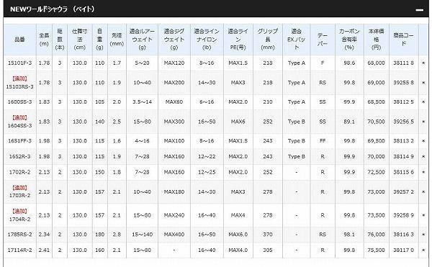
Task: Click the asterisk icon in 1604SS-3 row
Action: pyautogui.click(x=423, y=122)
